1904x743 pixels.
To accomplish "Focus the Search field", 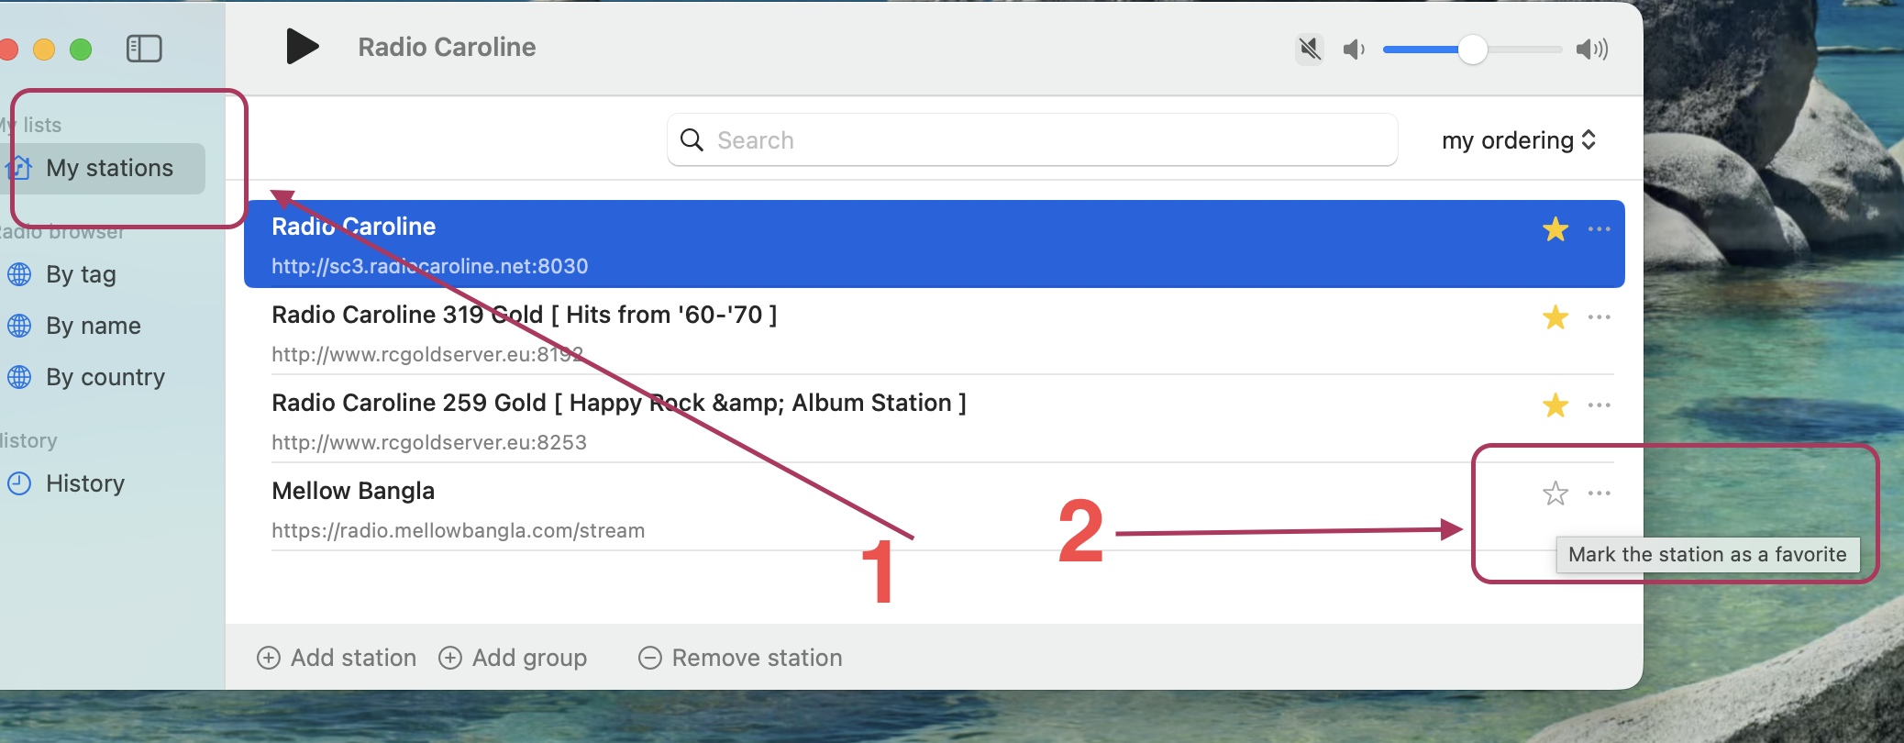I will 1032,140.
